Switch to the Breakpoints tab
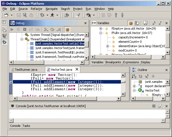 113,62
